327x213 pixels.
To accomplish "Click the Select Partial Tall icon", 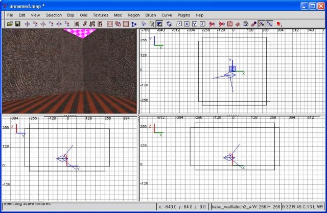I will tap(92, 24).
